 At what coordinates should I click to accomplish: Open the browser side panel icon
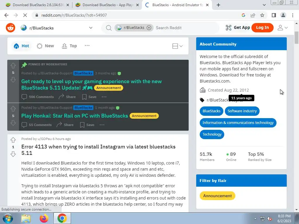pyautogui.click(x=274, y=15)
